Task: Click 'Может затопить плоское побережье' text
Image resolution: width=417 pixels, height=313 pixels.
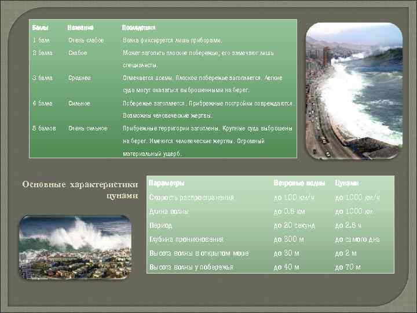Action: pos(171,53)
